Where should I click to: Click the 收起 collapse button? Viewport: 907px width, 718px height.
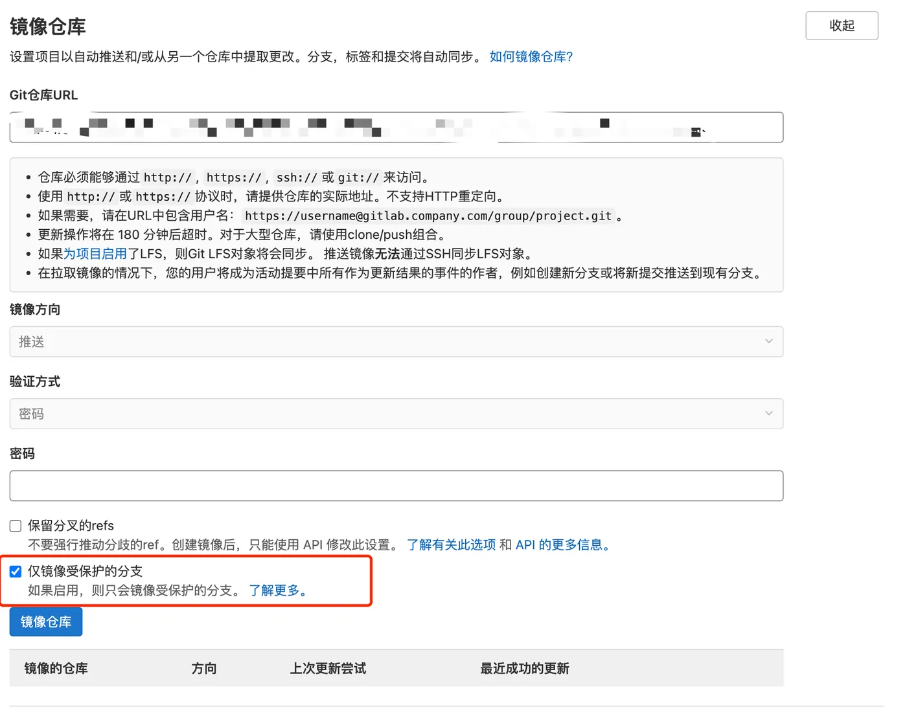pyautogui.click(x=841, y=26)
